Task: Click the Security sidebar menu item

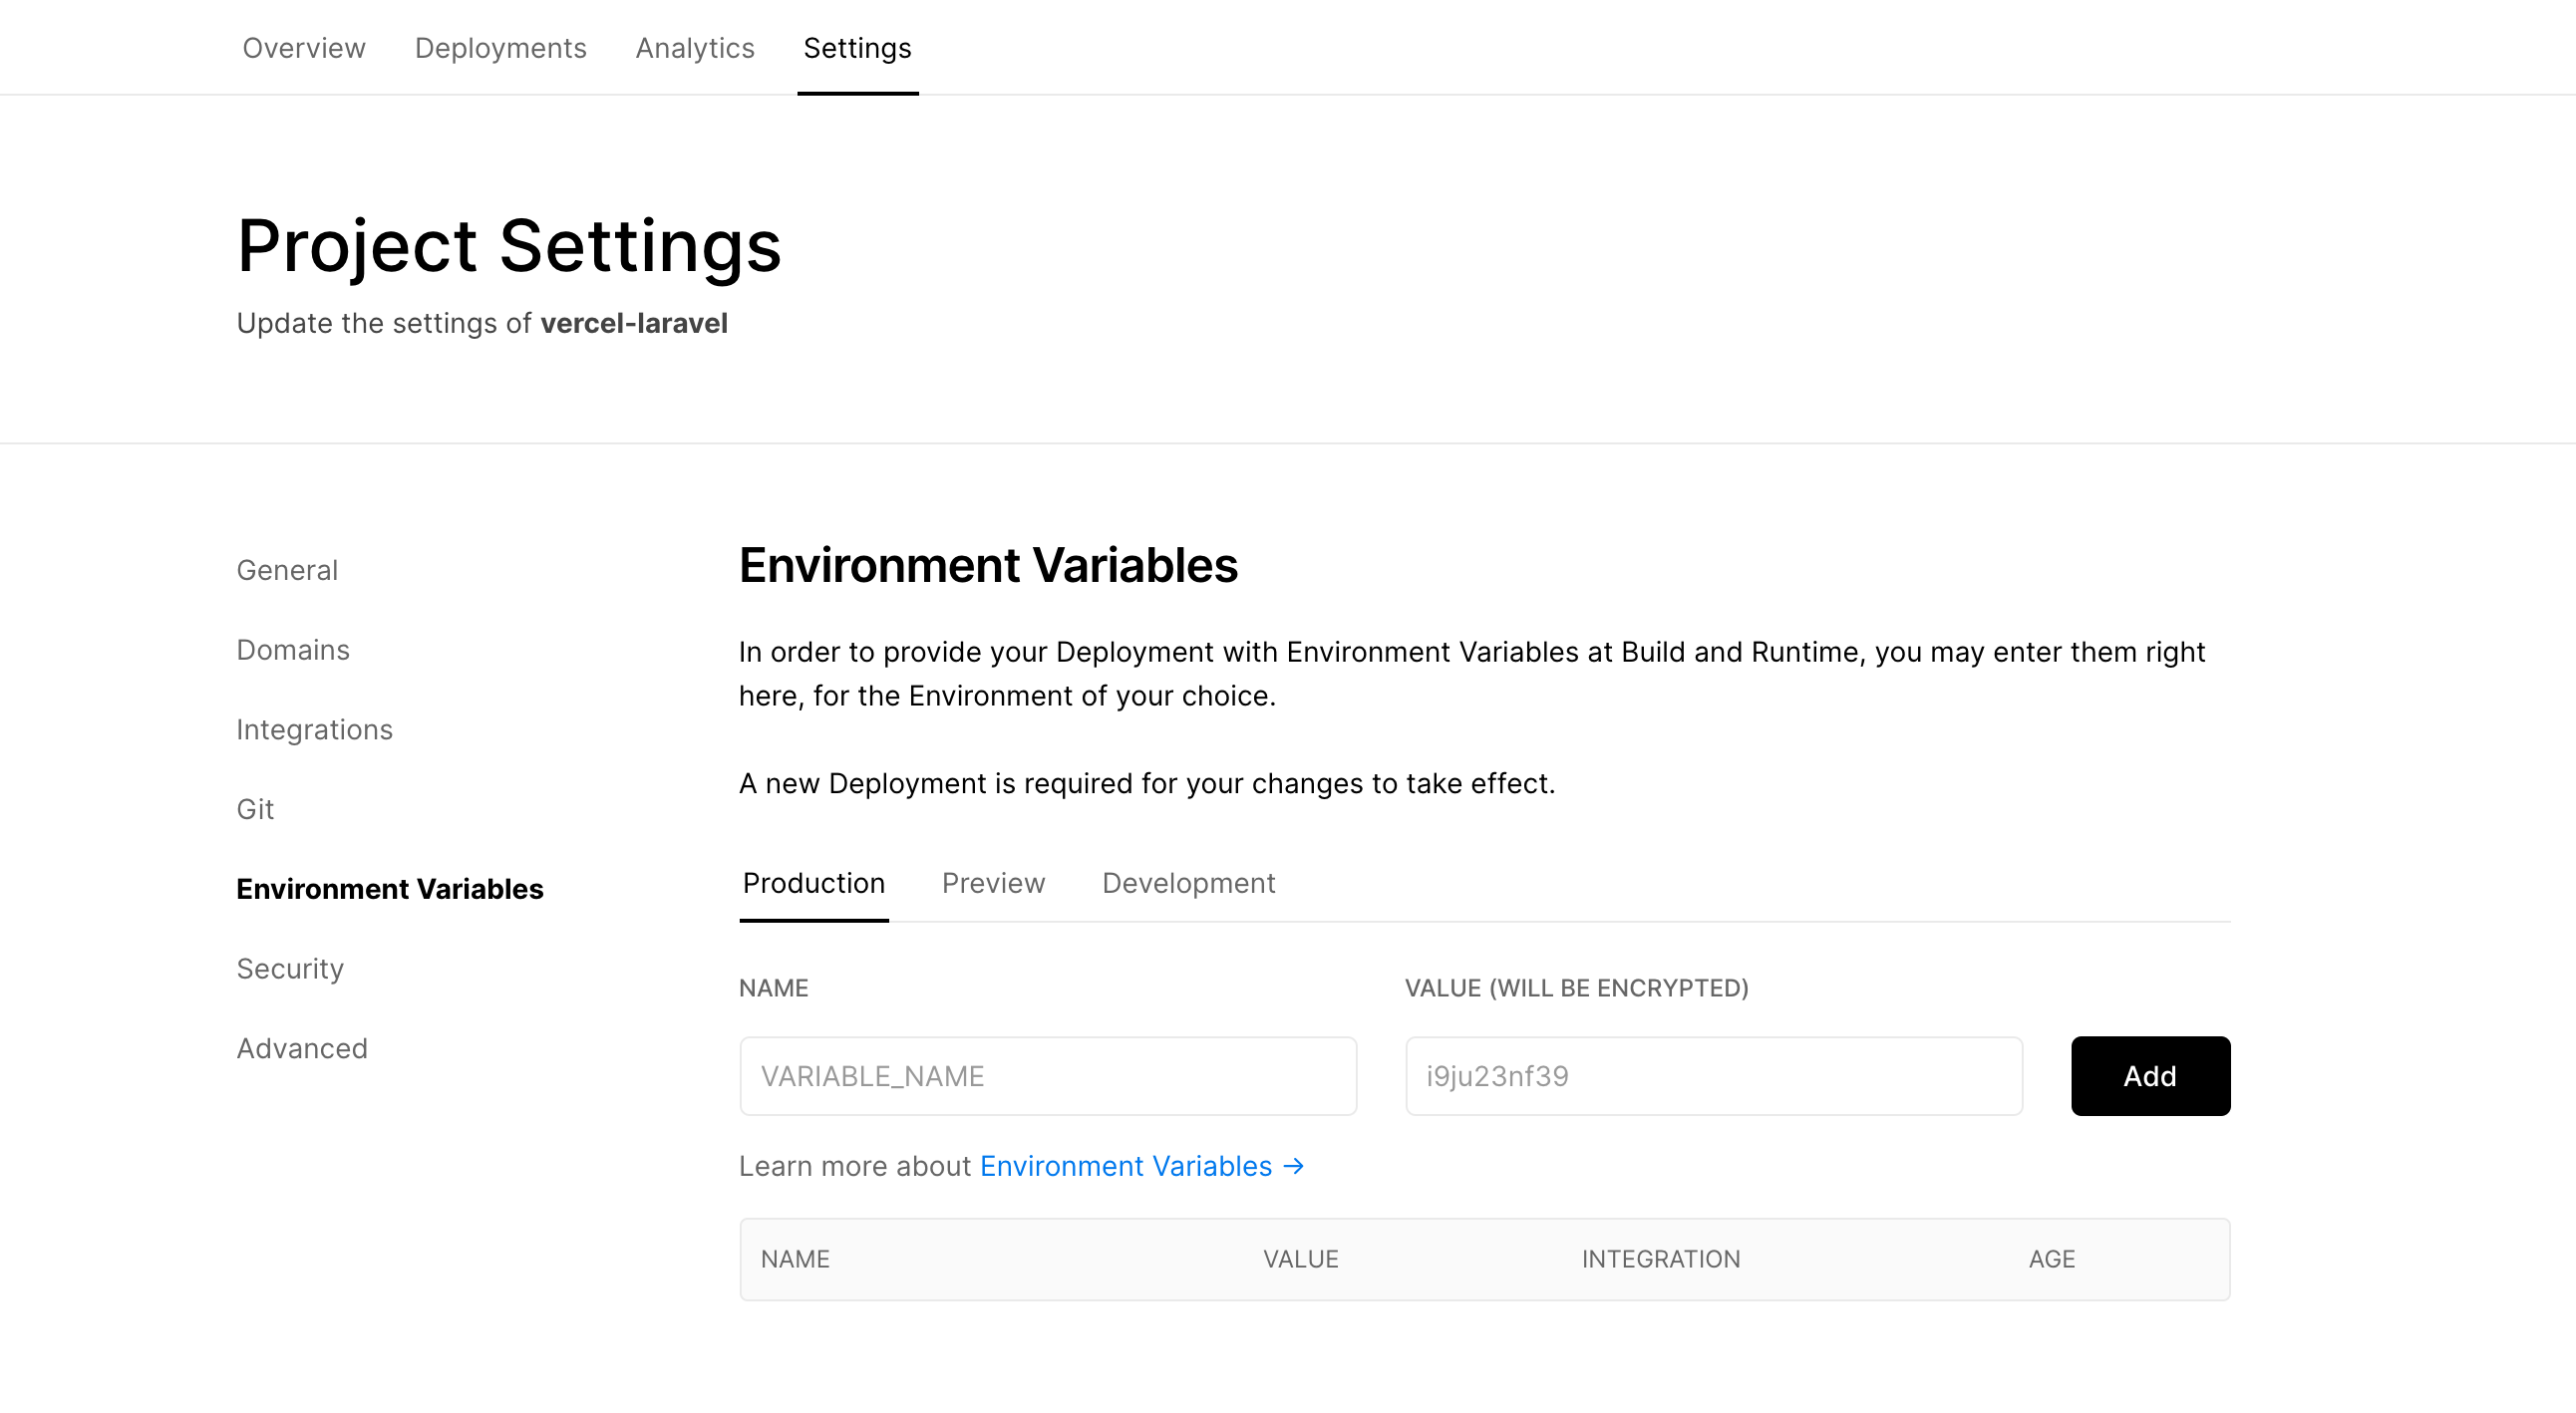Action: [289, 968]
